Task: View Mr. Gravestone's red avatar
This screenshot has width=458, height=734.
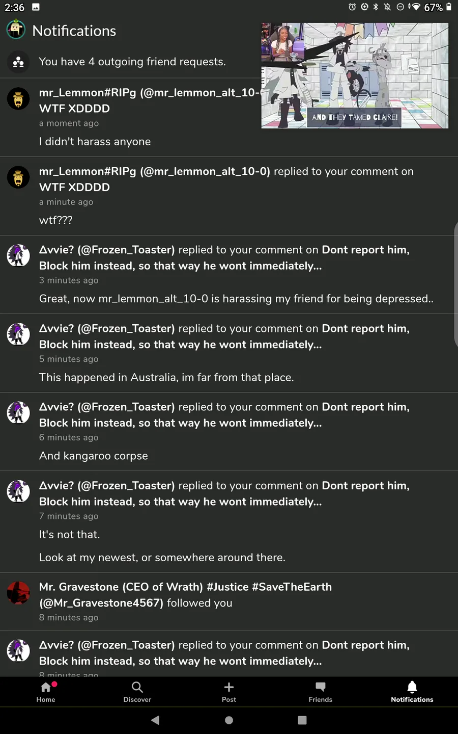Action: pyautogui.click(x=18, y=593)
